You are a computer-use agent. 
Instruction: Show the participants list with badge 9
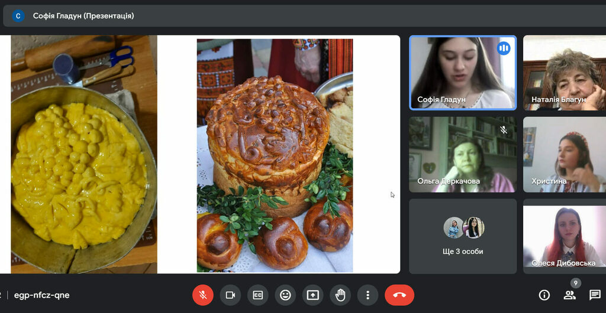[x=569, y=295]
